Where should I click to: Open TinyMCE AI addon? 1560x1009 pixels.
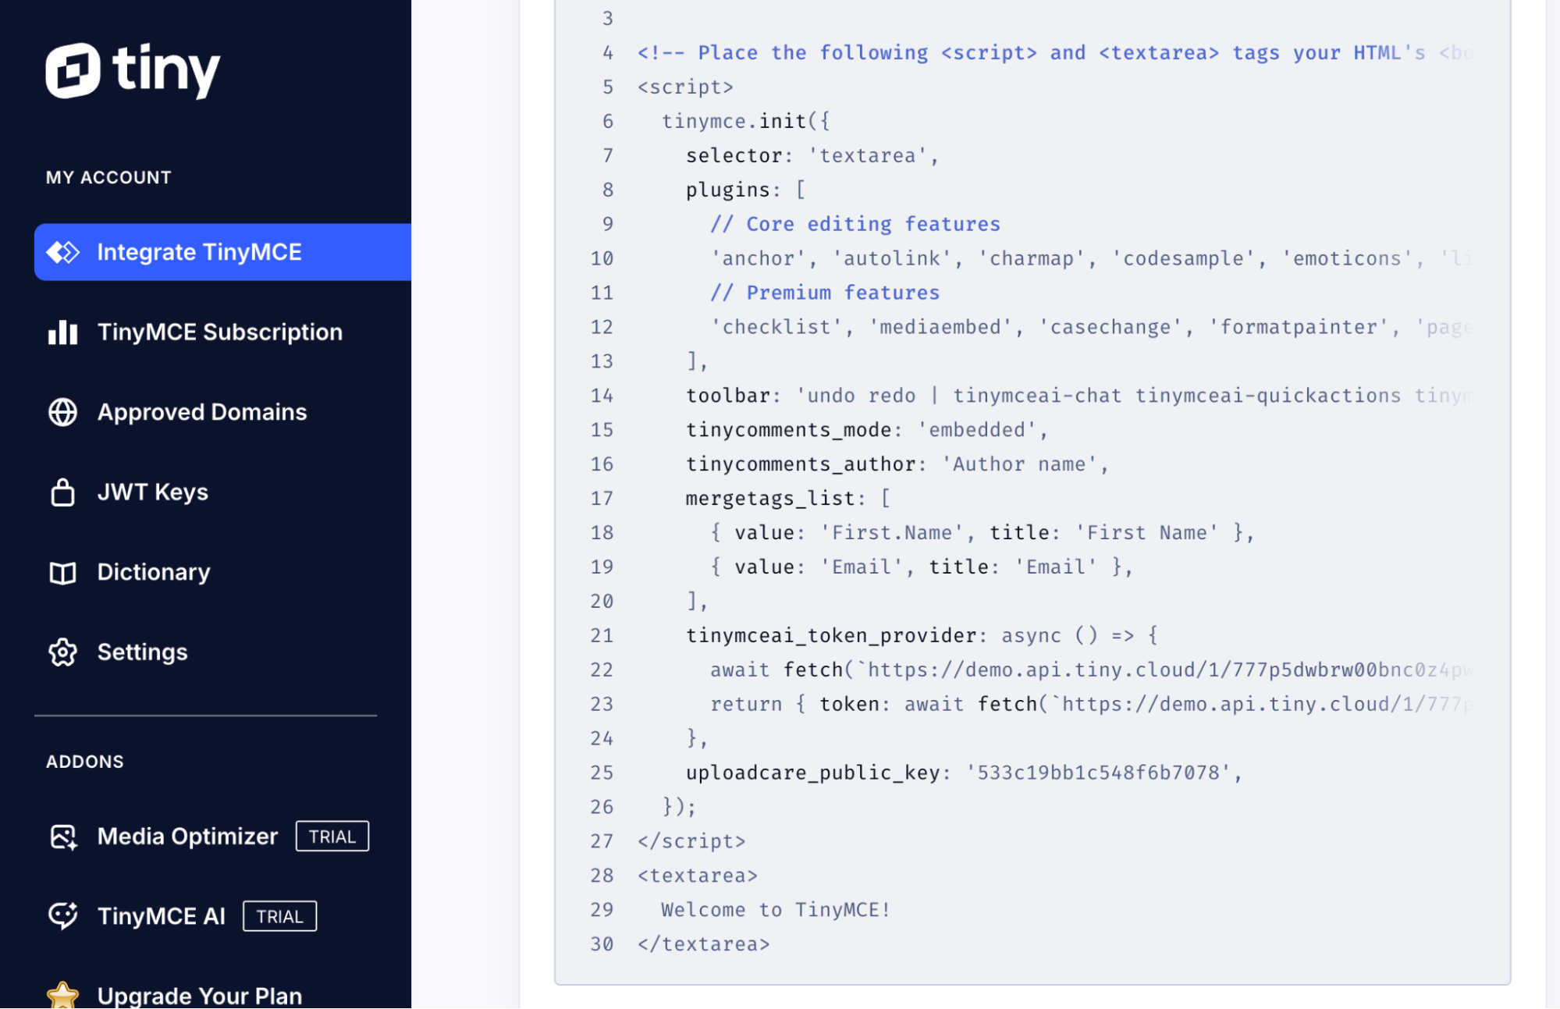162,916
